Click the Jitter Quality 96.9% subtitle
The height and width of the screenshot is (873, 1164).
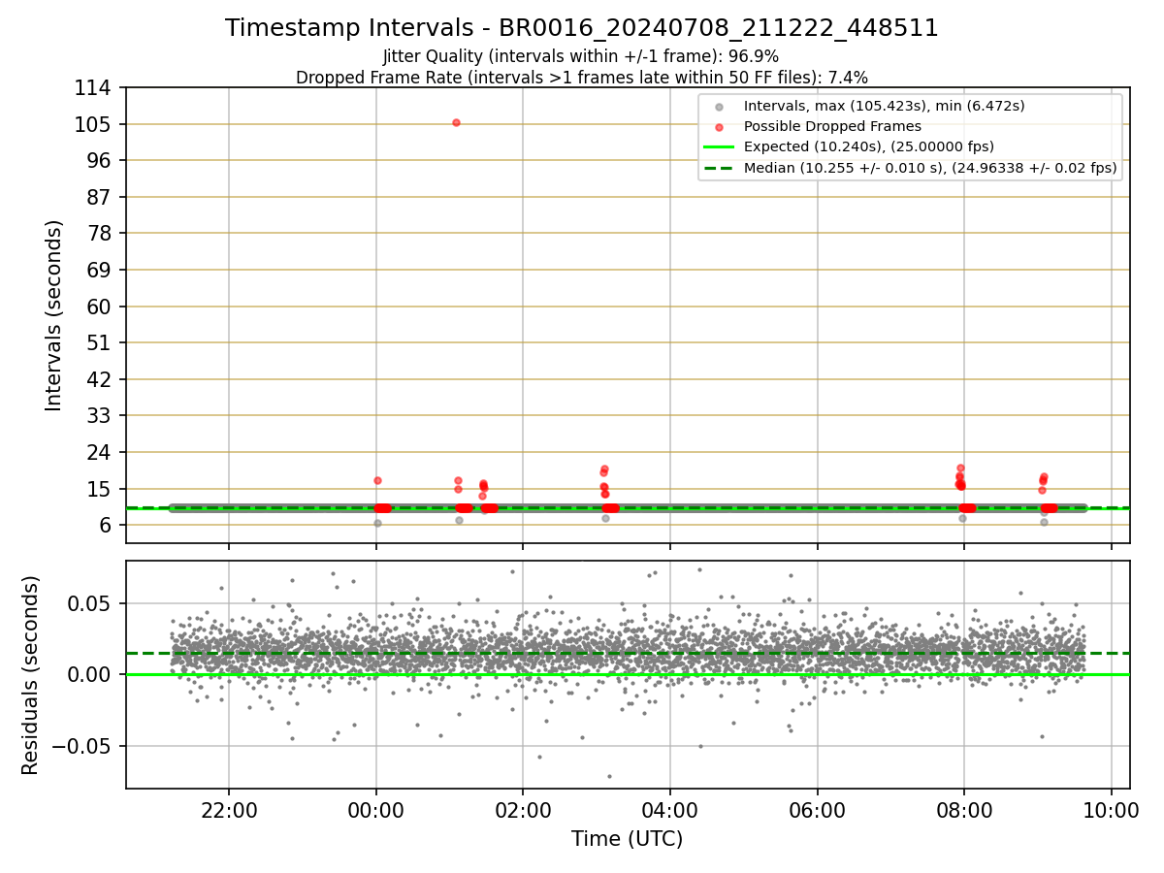581,56
